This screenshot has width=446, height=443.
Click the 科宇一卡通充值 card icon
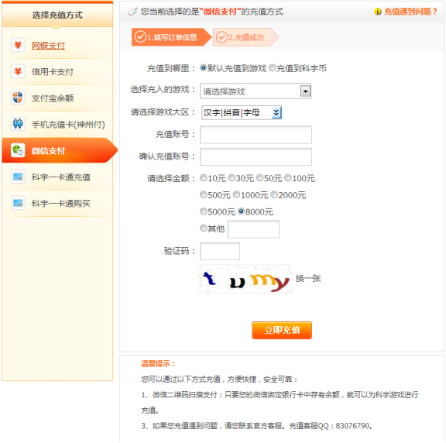18,177
